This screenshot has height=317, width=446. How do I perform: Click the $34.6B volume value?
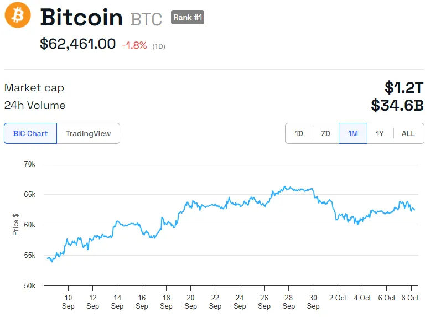[x=397, y=105]
